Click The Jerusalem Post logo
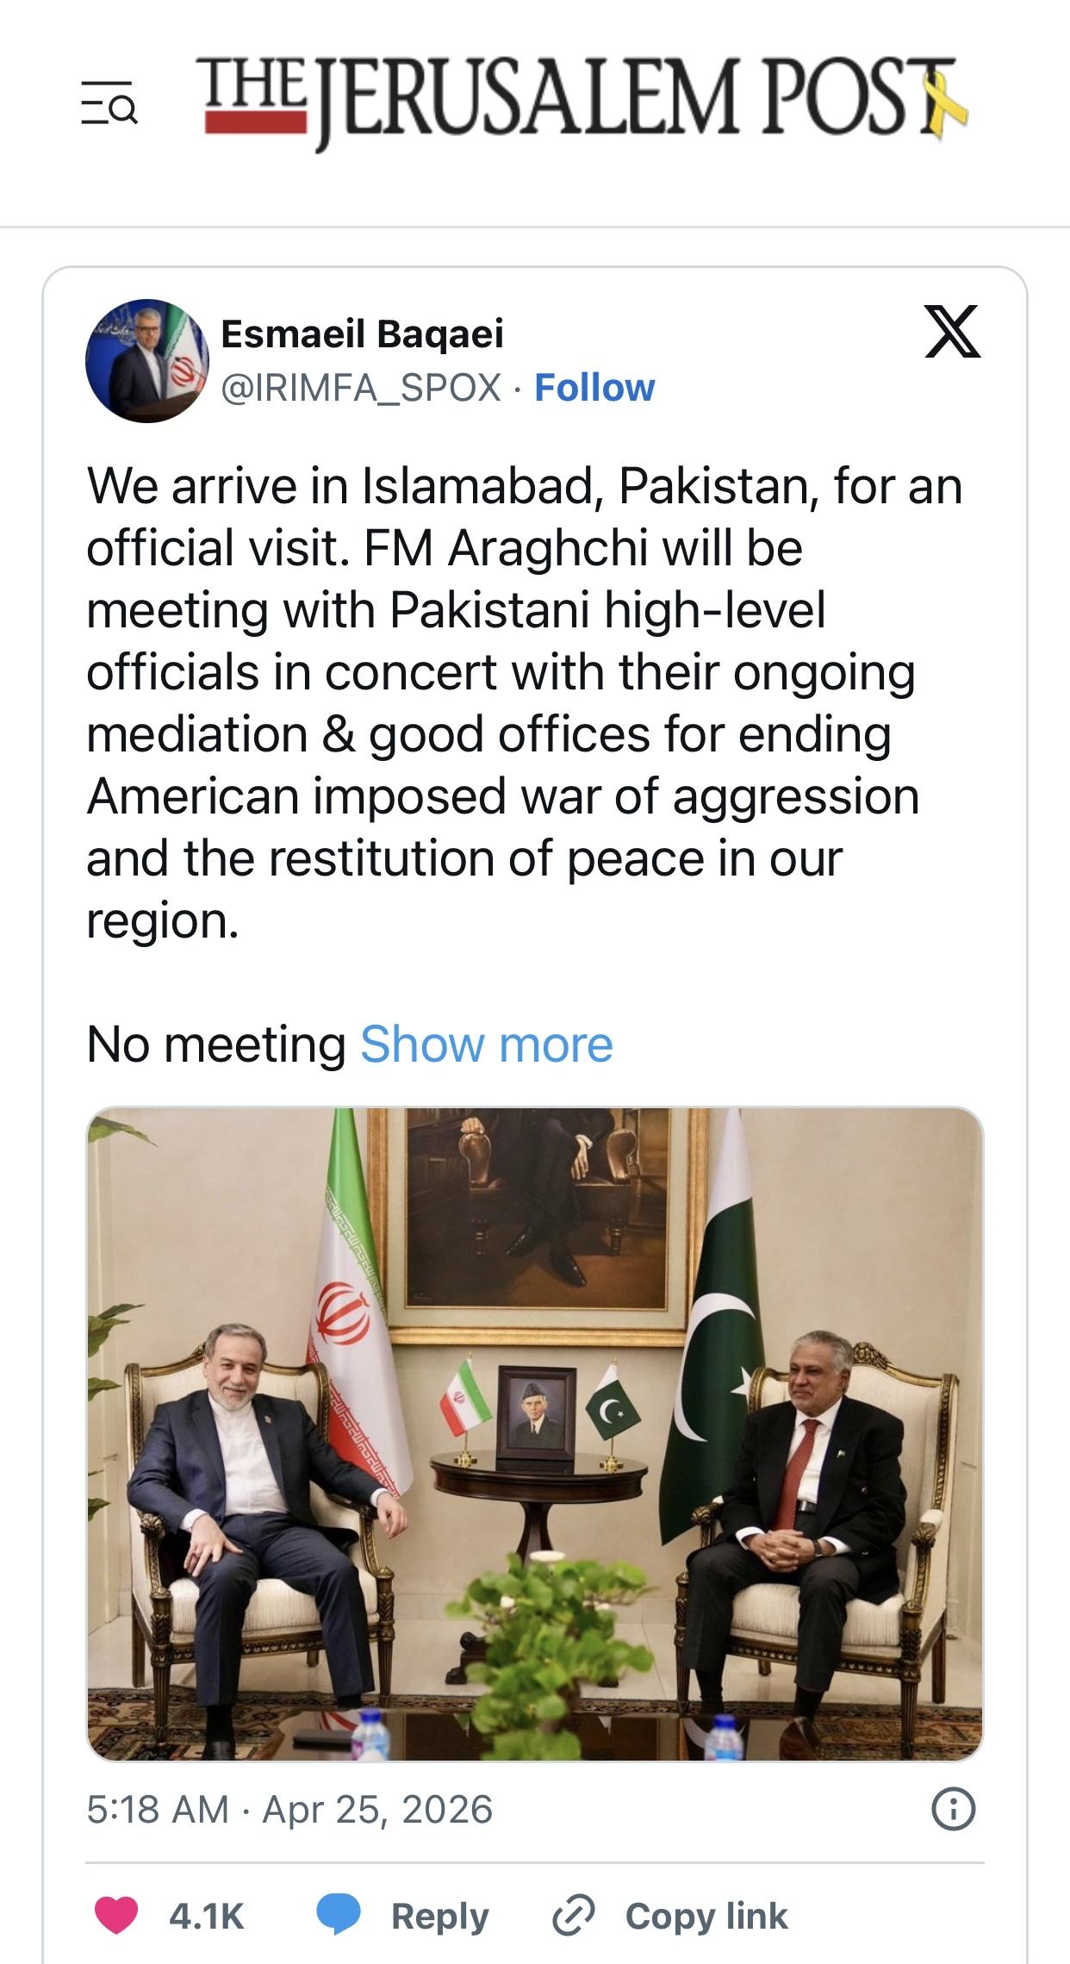Screen dimensions: 1070x1964 tap(586, 102)
